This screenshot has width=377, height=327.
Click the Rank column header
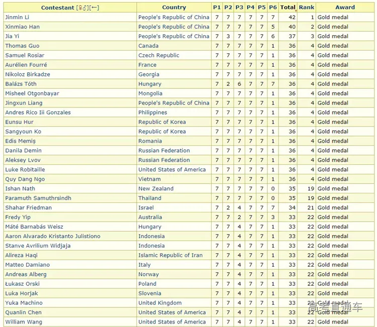click(306, 8)
